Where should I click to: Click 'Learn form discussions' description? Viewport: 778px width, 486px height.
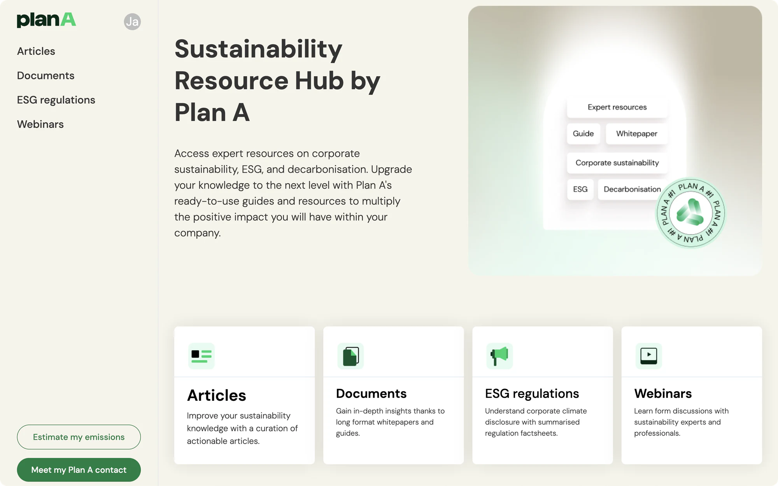681,422
